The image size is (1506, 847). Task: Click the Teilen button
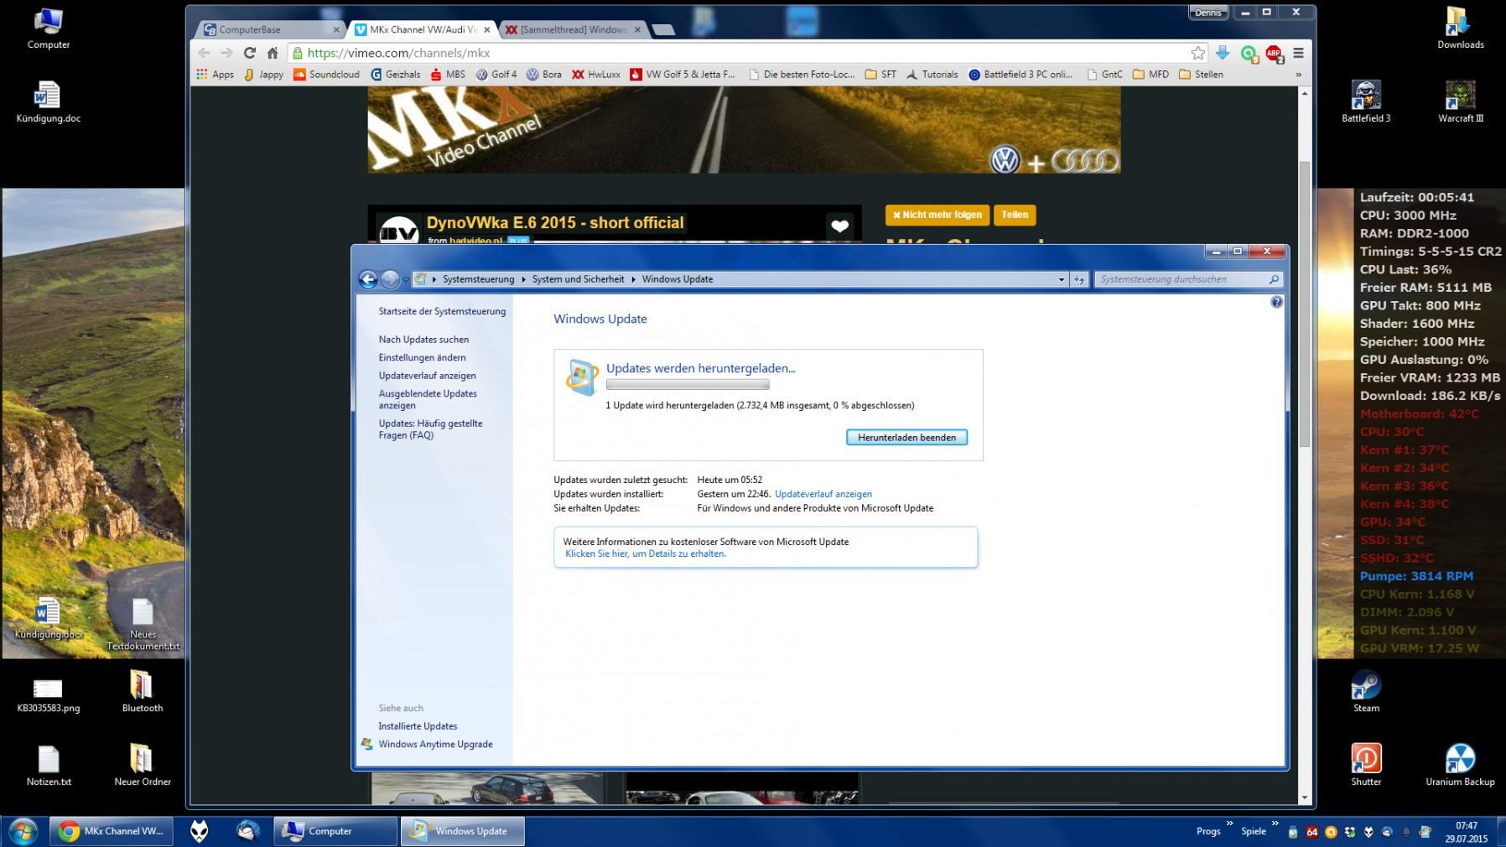(1015, 215)
